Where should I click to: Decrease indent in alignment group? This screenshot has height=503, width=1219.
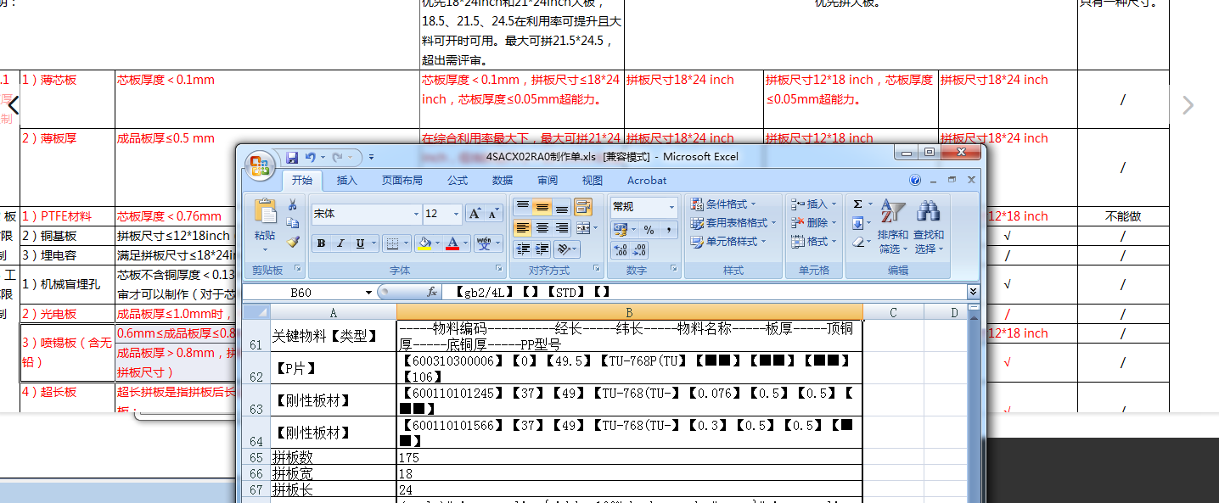coord(522,249)
